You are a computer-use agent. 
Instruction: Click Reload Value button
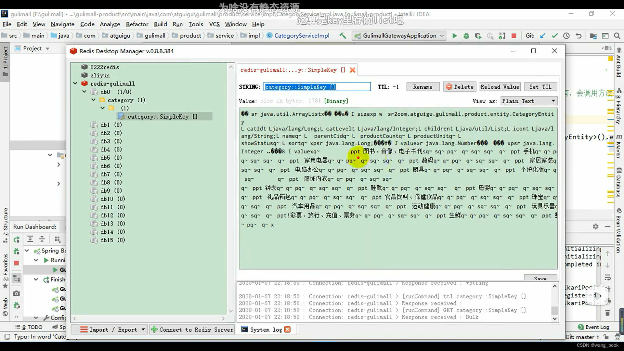pos(500,87)
